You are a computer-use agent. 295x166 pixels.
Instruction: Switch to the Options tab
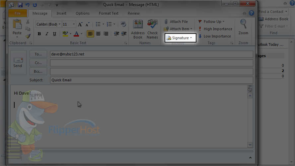pyautogui.click(x=83, y=13)
